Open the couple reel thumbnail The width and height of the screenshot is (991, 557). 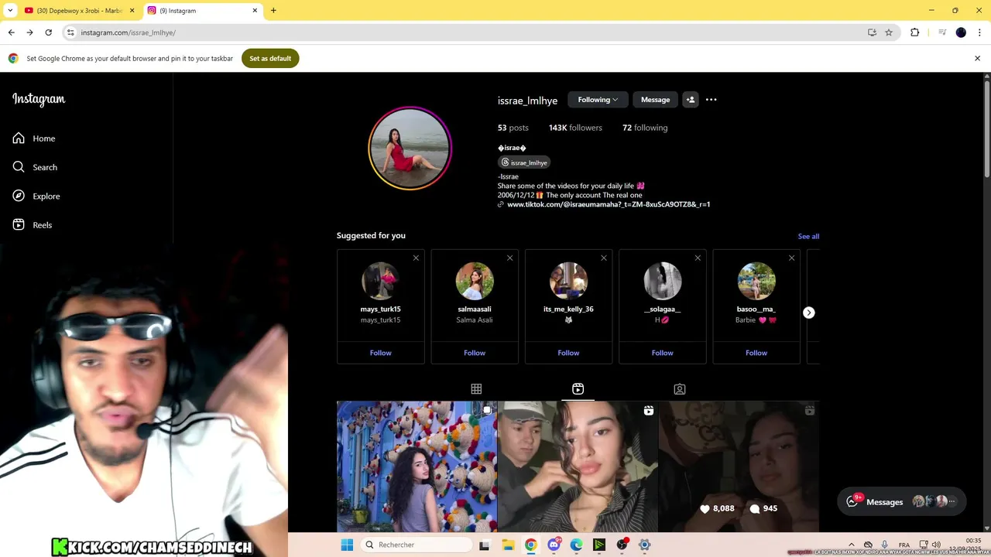click(578, 466)
